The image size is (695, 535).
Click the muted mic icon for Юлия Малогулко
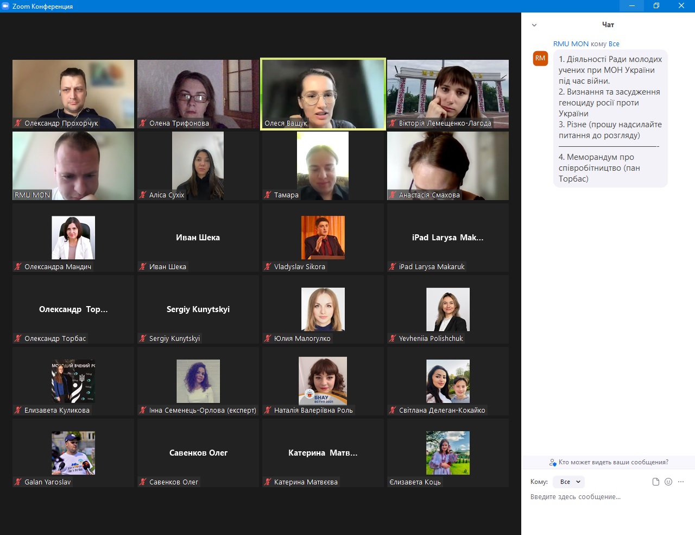pyautogui.click(x=268, y=339)
